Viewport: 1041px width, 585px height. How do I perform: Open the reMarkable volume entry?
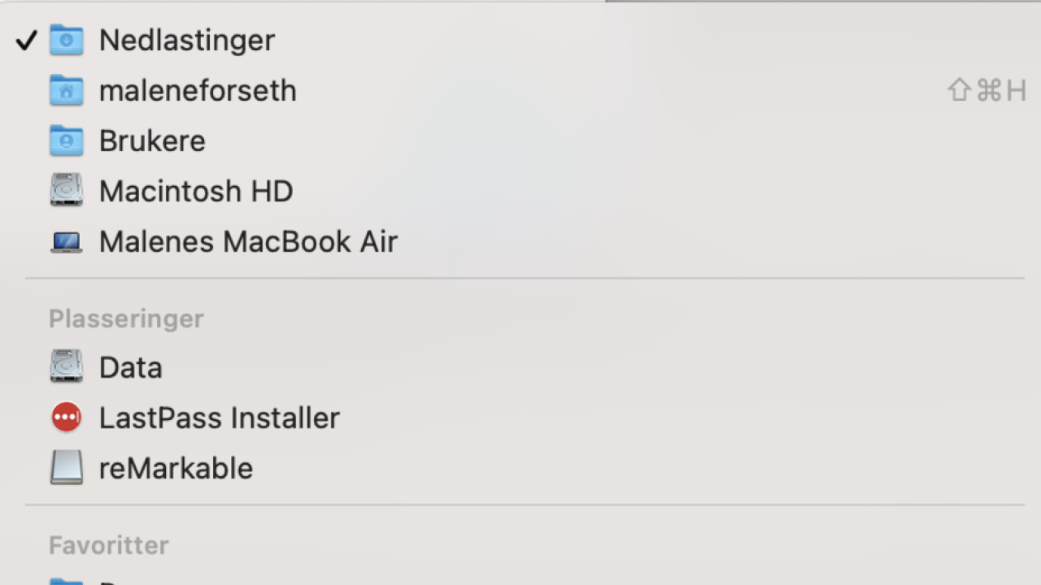click(x=520, y=468)
